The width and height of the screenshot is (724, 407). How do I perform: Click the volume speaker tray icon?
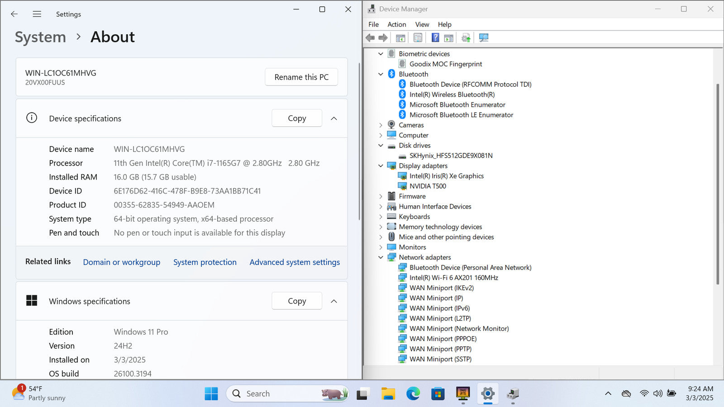tap(658, 393)
